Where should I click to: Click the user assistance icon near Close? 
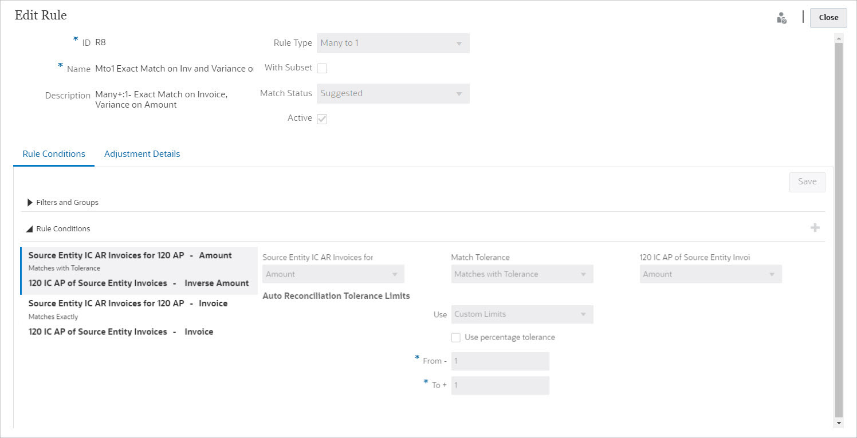coord(781,18)
